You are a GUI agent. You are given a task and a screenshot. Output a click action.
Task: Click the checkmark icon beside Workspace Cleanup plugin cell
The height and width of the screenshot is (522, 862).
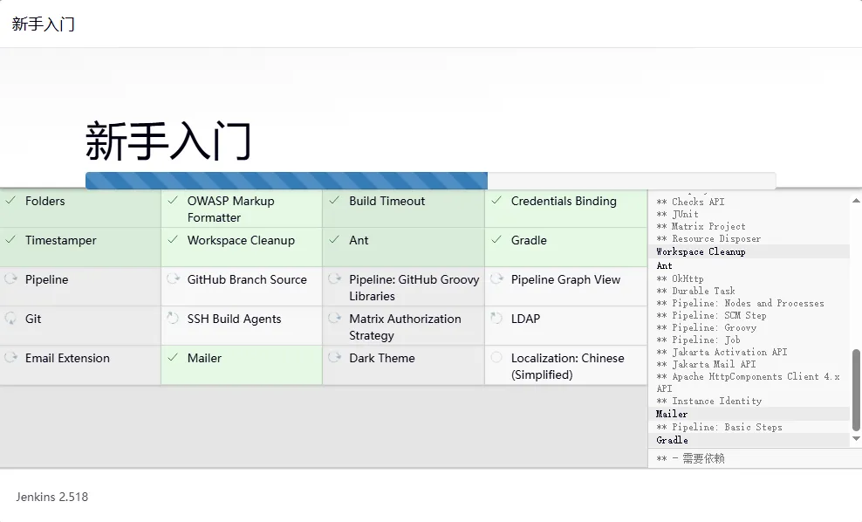click(173, 240)
